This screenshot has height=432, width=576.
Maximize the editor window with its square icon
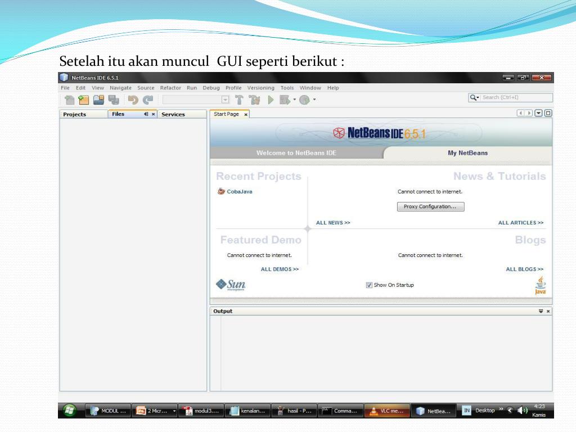tap(548, 113)
